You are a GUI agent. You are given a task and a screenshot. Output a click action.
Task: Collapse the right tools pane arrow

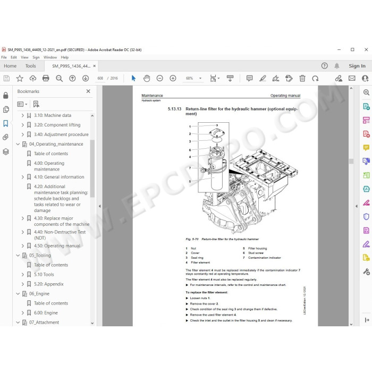357,206
